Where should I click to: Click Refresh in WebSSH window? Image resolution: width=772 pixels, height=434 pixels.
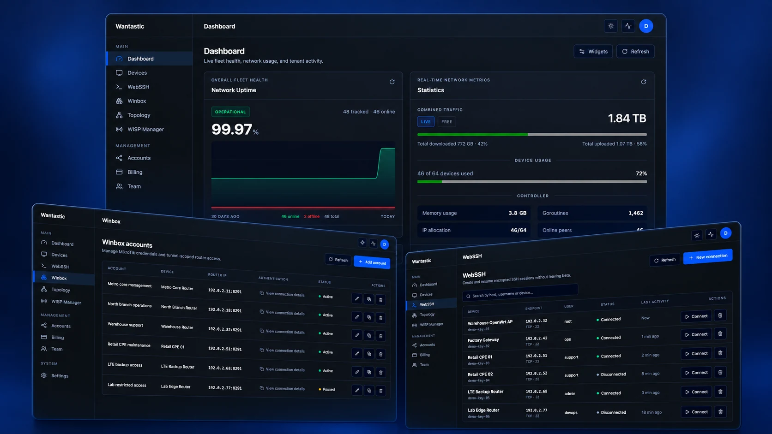(x=665, y=260)
